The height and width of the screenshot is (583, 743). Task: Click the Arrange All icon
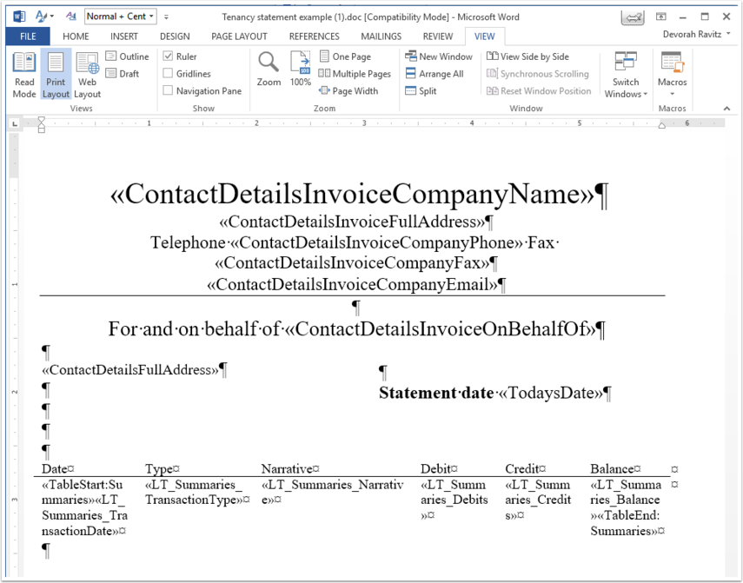(410, 73)
